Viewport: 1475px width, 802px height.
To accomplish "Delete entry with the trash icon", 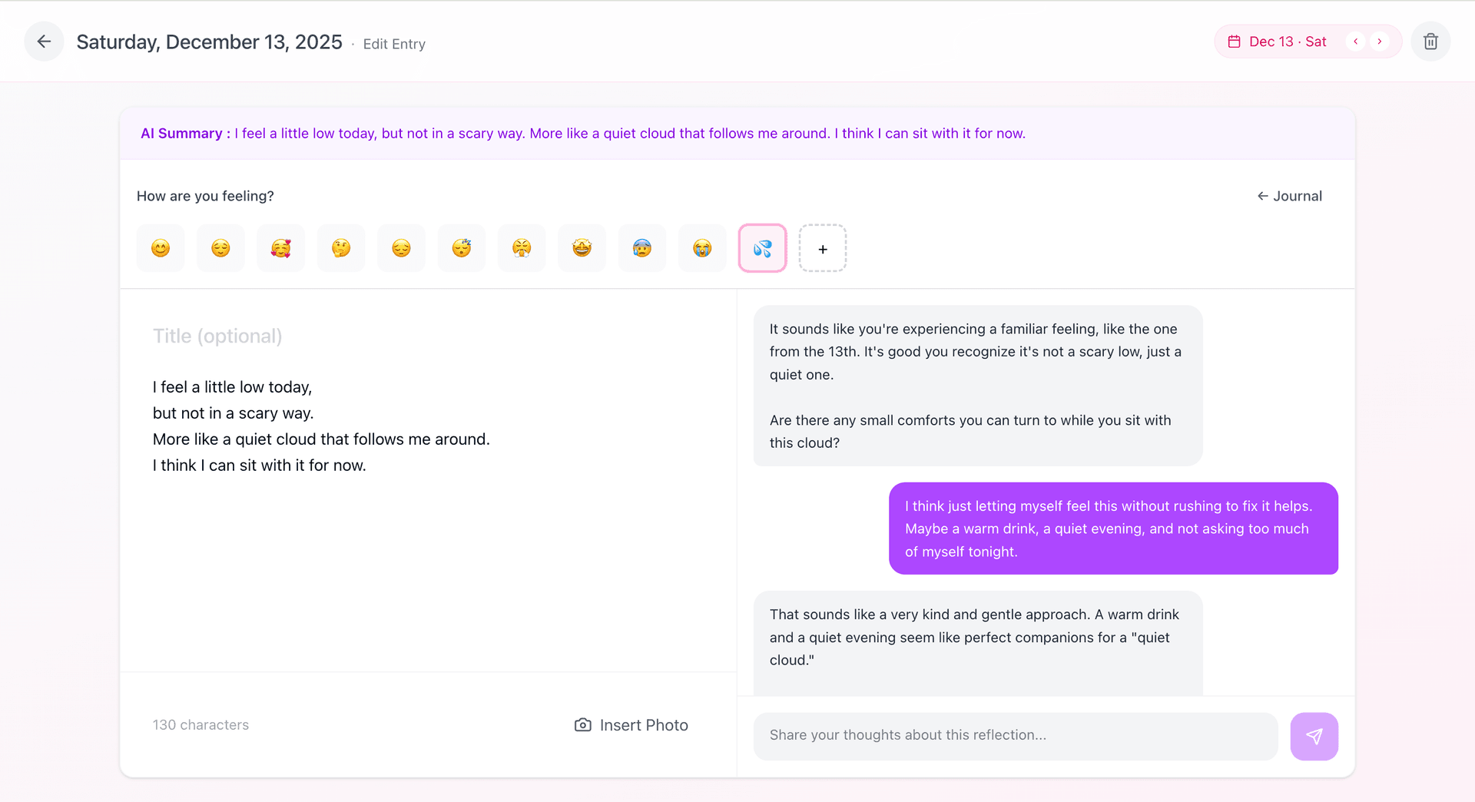I will coord(1430,41).
